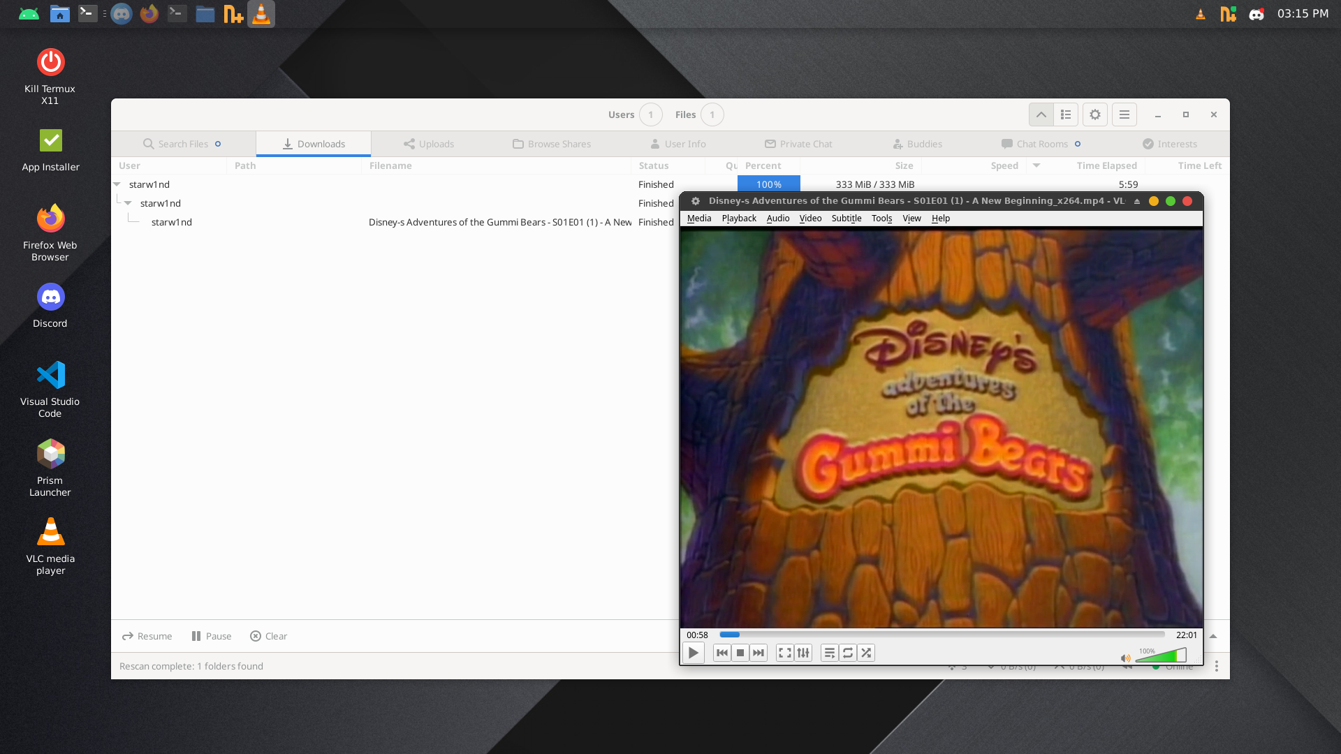Stop playback in VLC
1341x754 pixels.
pyautogui.click(x=740, y=653)
